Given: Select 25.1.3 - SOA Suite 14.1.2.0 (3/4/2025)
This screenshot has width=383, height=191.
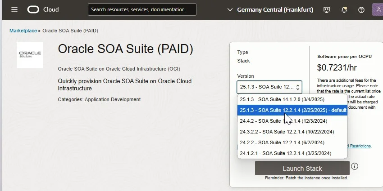Looking at the screenshot, I should point(292,99).
